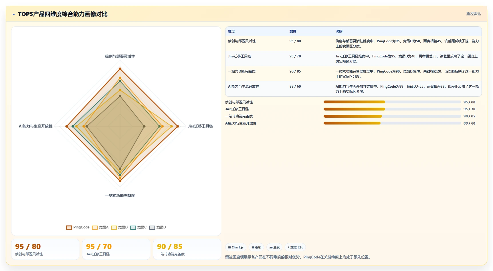
Task: Click radar axis label AI能力与生态开放性
Action: [35, 126]
